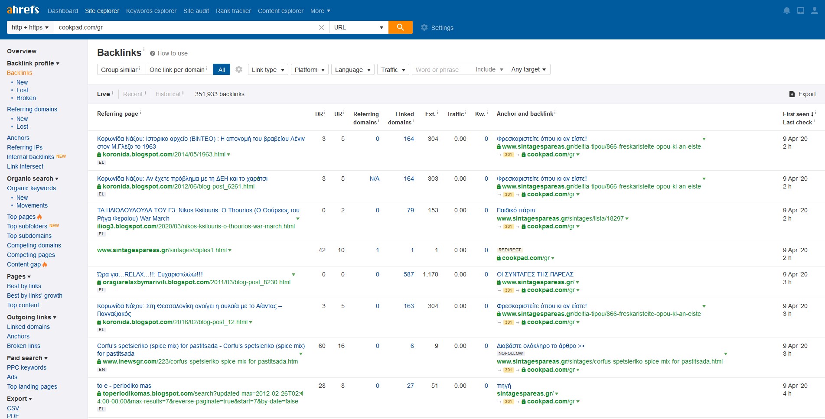Click the orange search magnifier button
825x419 pixels.
tap(400, 27)
